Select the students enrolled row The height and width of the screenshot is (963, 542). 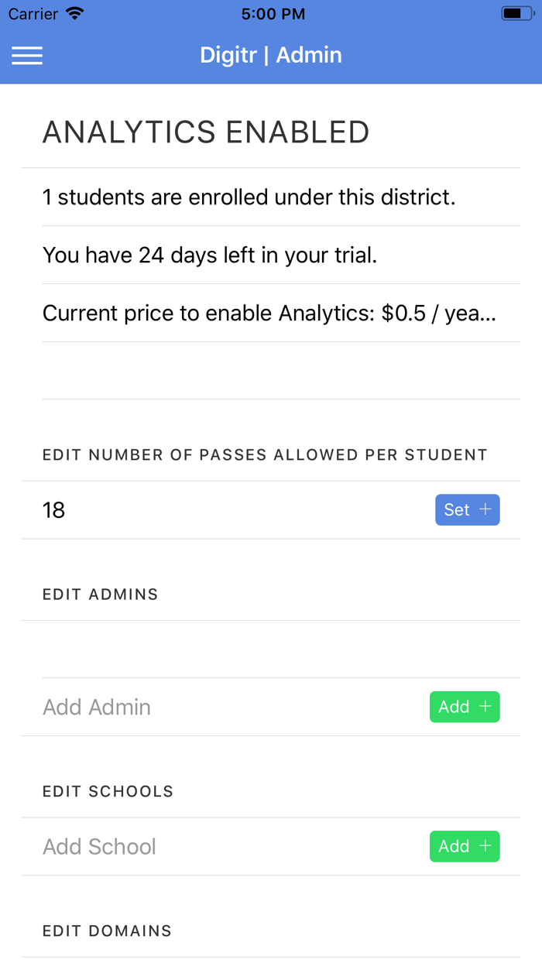pos(249,197)
